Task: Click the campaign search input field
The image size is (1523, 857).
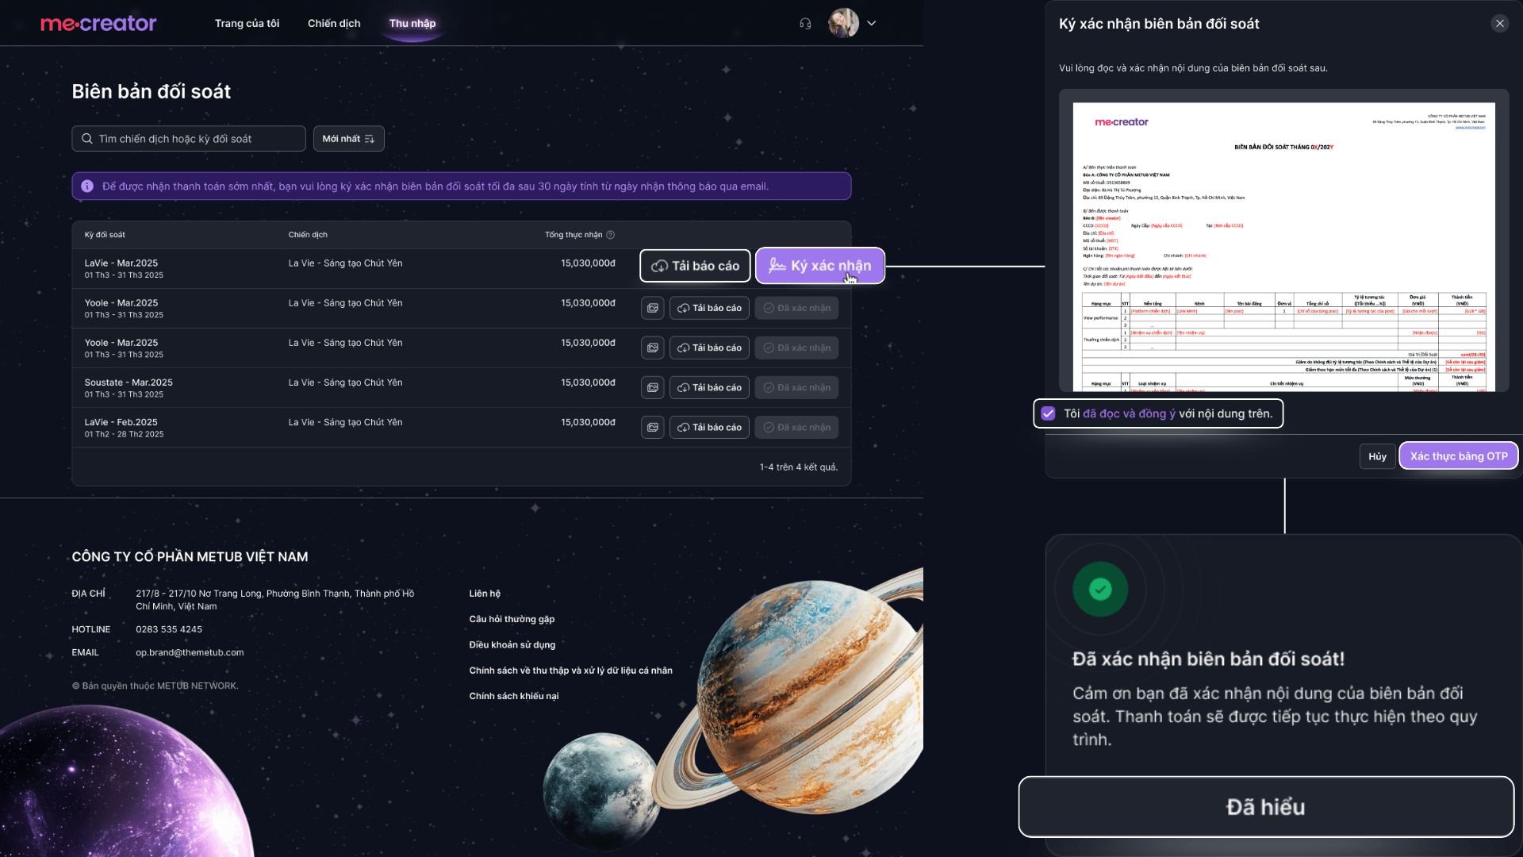Action: pos(198,139)
